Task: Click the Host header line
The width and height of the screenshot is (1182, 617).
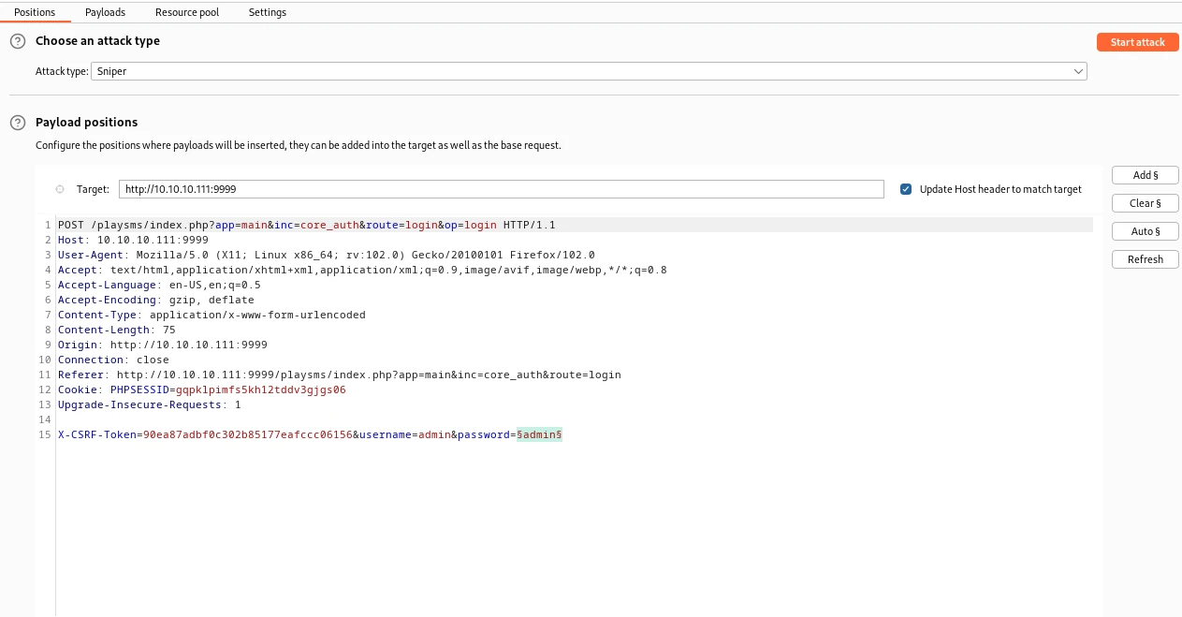Action: point(133,240)
